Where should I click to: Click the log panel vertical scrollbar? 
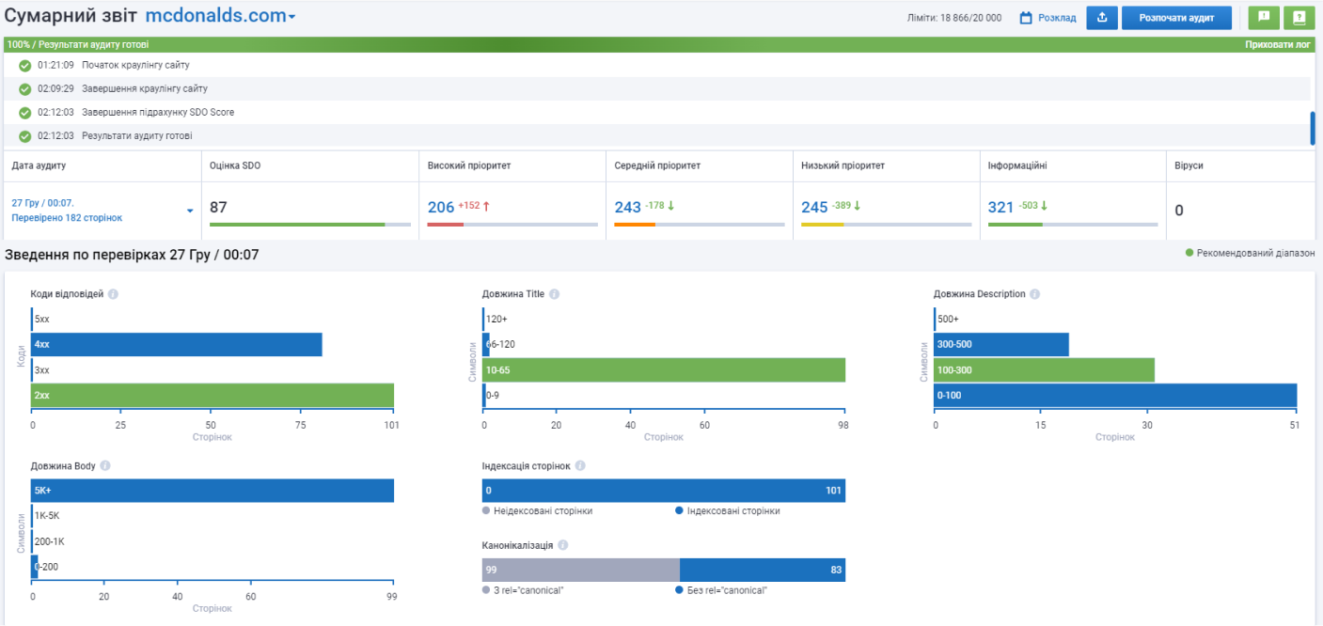click(1313, 128)
